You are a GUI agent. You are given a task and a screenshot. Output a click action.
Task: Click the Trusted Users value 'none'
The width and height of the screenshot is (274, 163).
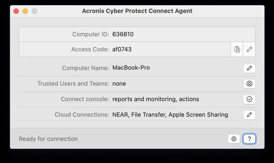(119, 84)
